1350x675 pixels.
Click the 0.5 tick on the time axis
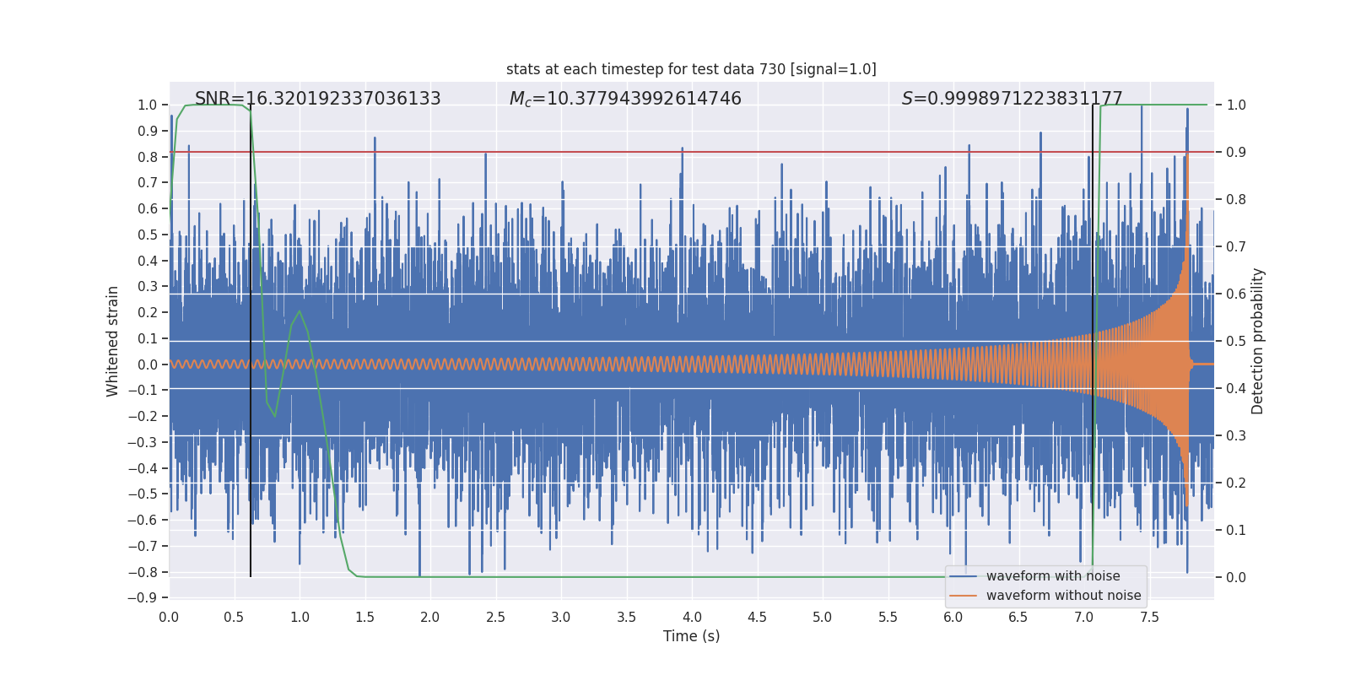pyautogui.click(x=235, y=617)
